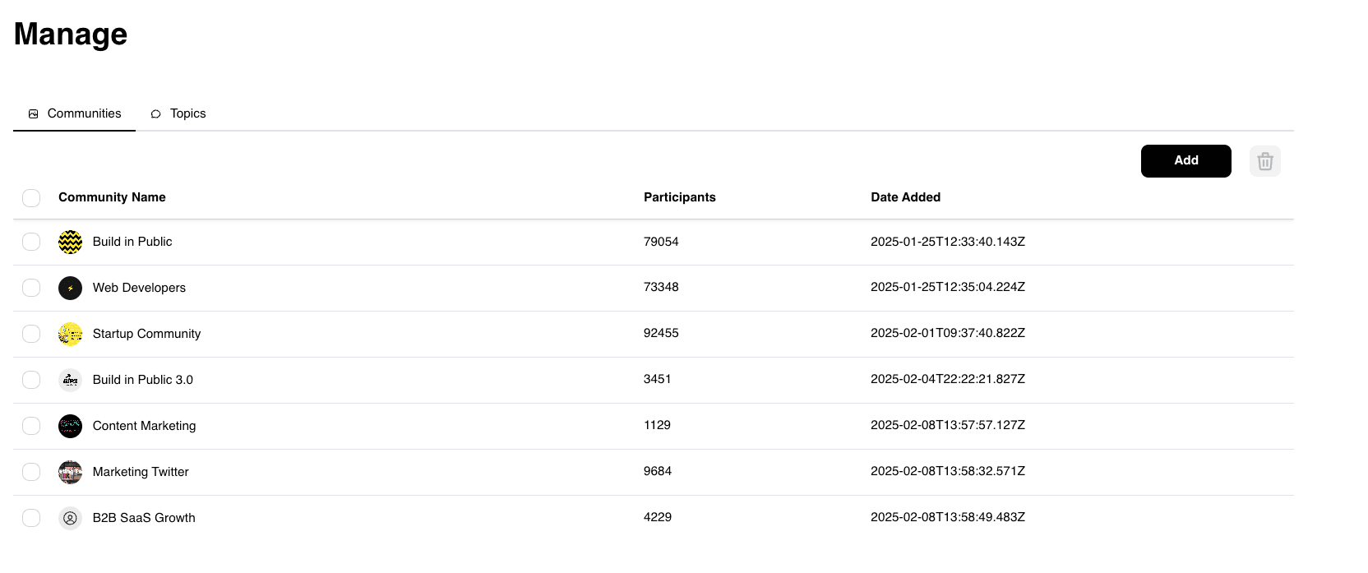
Task: Check the Build in Public row checkbox
Action: 31,242
